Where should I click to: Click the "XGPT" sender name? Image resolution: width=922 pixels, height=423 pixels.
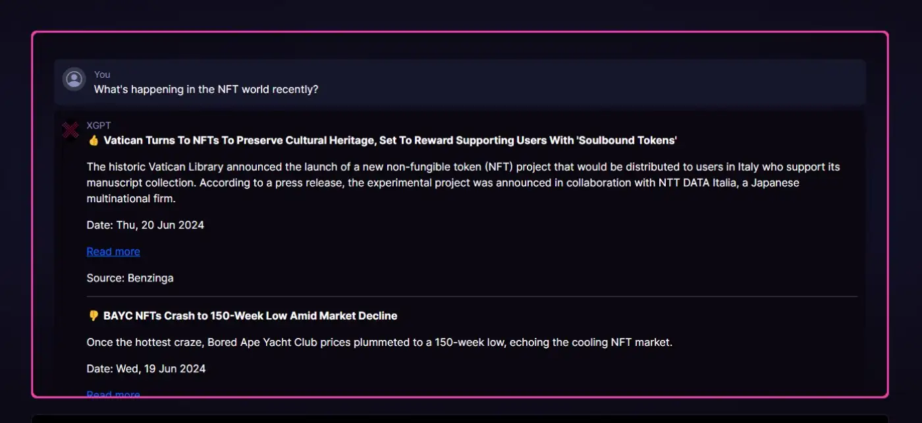point(99,125)
